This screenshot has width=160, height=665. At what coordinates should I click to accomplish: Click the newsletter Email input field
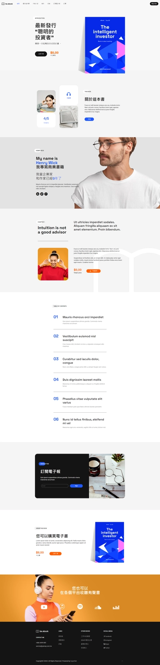click(54, 486)
